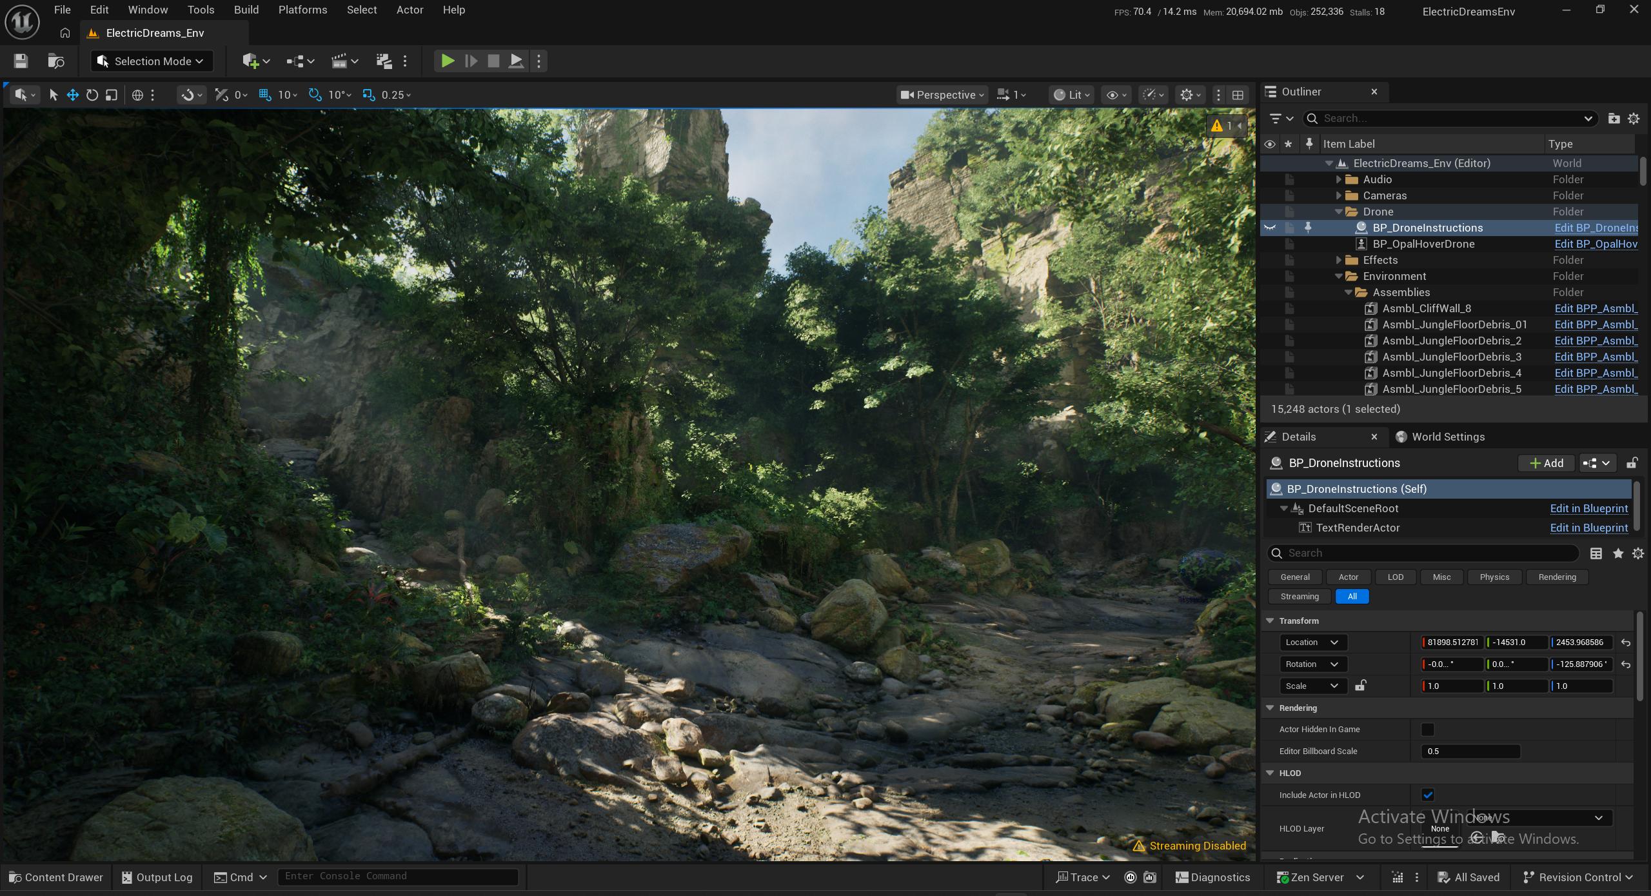Click the create new folder icon in Outliner
The image size is (1651, 896).
tap(1614, 119)
